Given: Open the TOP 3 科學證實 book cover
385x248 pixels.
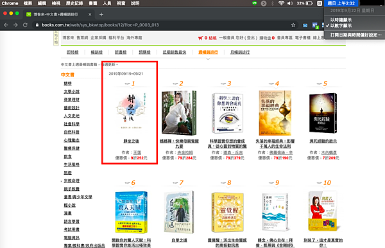Looking at the screenshot, I should [227, 113].
